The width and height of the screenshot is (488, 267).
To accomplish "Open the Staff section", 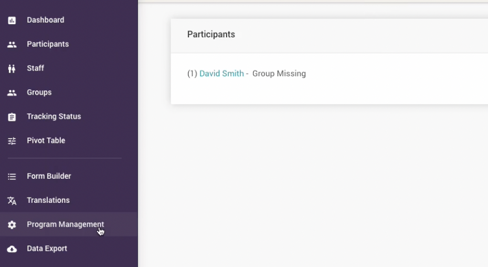I will pyautogui.click(x=36, y=68).
